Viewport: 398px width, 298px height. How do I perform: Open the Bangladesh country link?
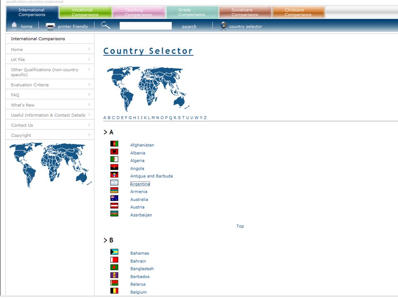[x=142, y=269]
